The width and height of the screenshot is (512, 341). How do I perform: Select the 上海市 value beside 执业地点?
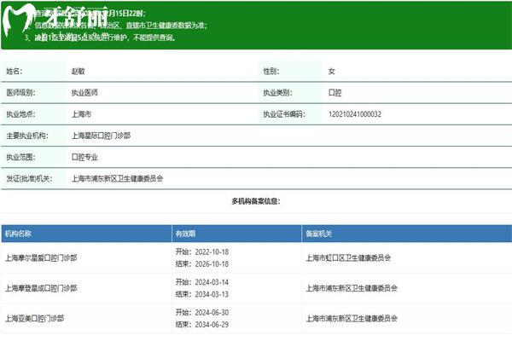[81, 114]
